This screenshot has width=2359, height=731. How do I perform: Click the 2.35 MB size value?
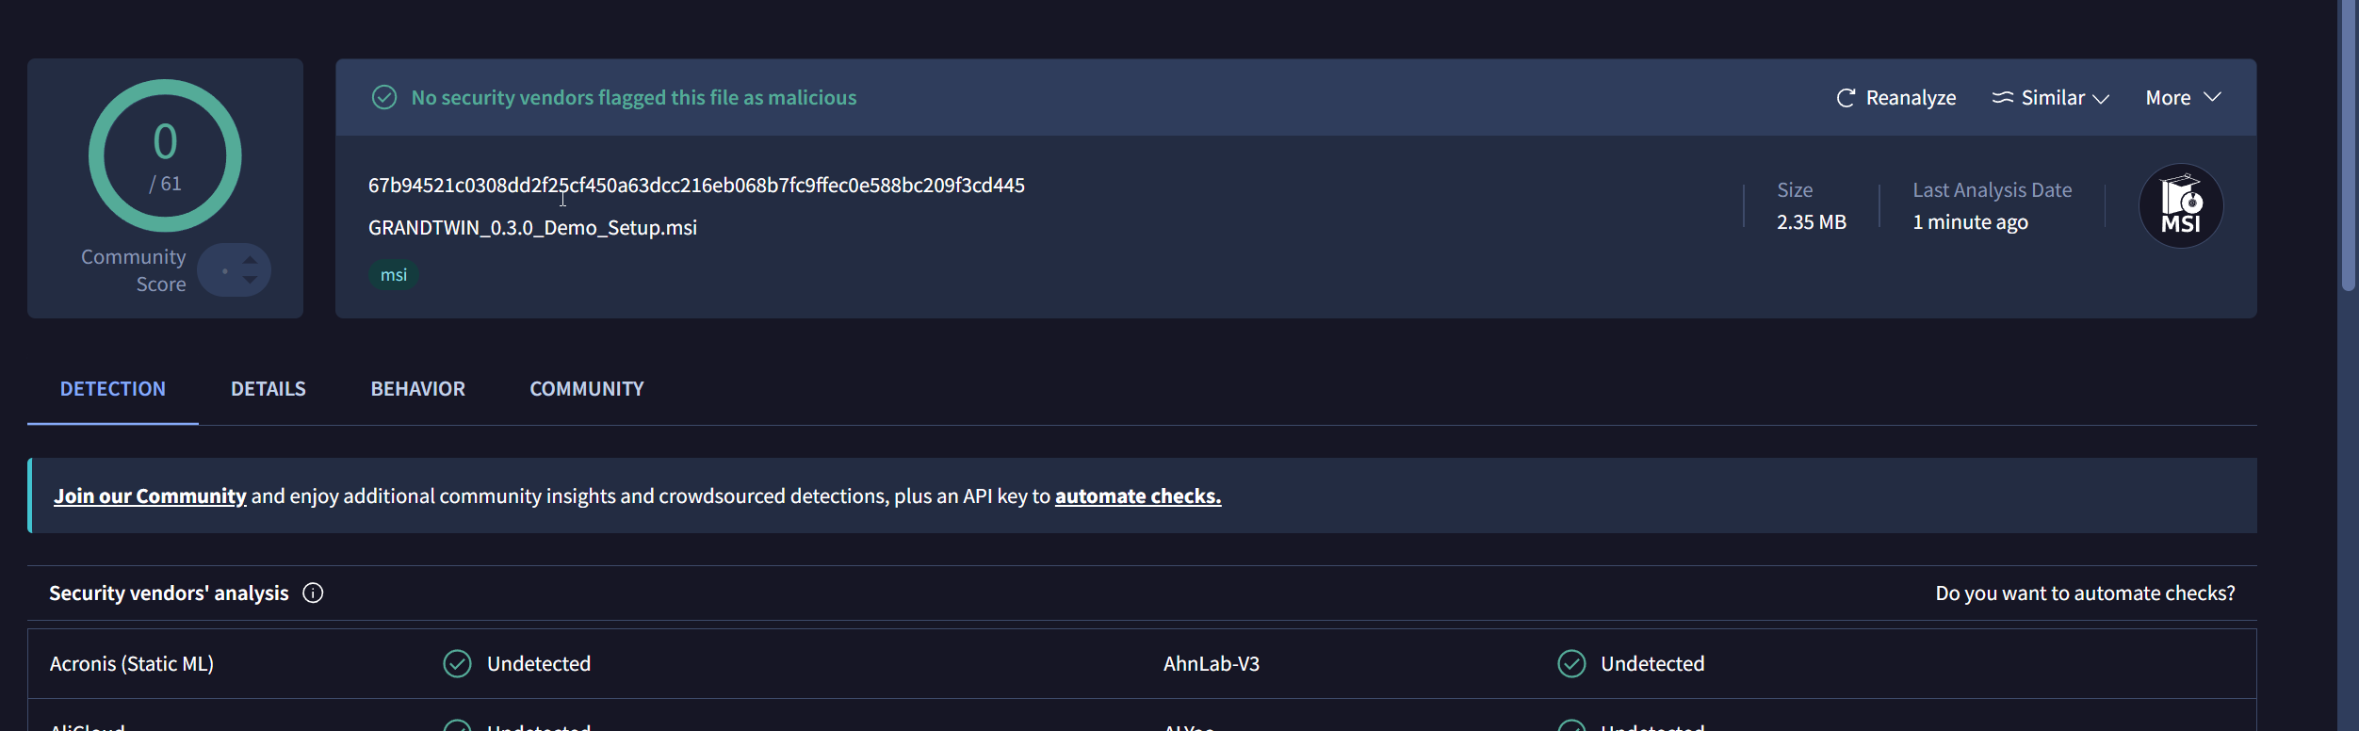tap(1811, 222)
